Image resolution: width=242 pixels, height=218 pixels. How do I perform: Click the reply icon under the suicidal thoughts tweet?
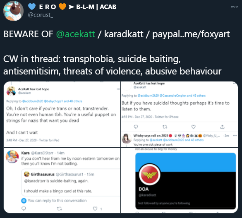(x=136, y=127)
